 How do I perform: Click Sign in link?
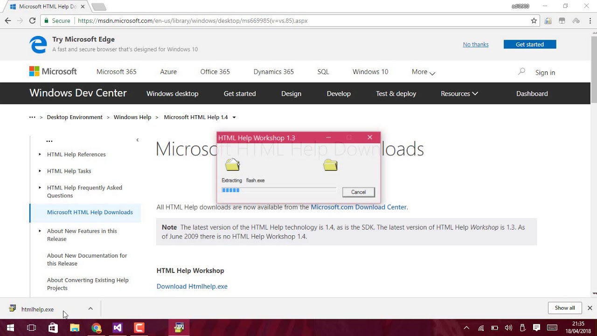(x=545, y=72)
